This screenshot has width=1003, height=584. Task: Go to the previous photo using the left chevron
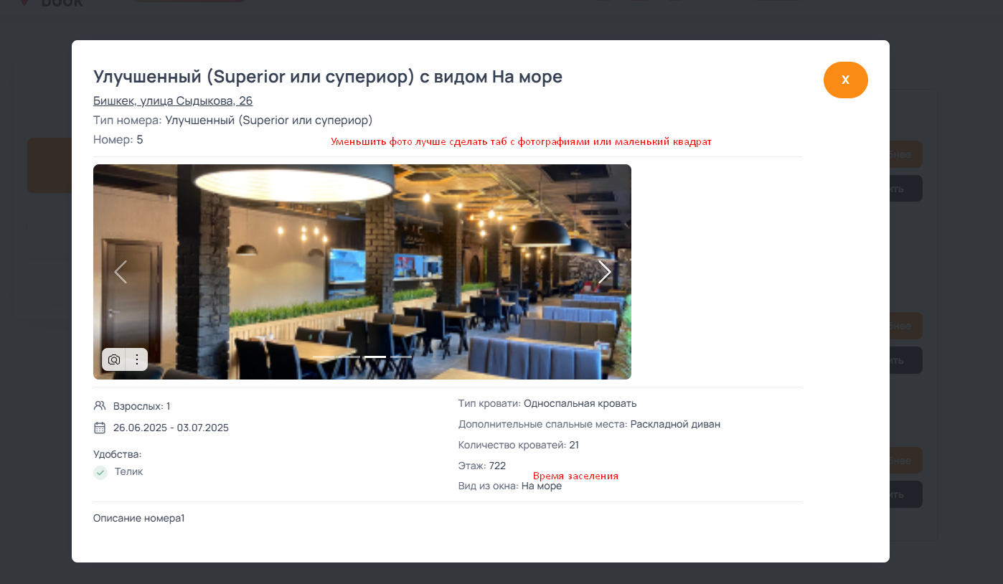(x=121, y=272)
